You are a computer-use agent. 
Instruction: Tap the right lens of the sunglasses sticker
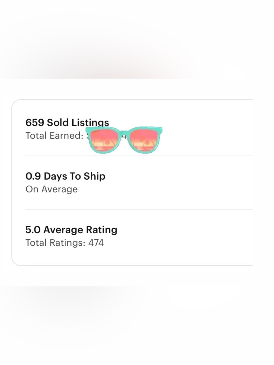144,141
